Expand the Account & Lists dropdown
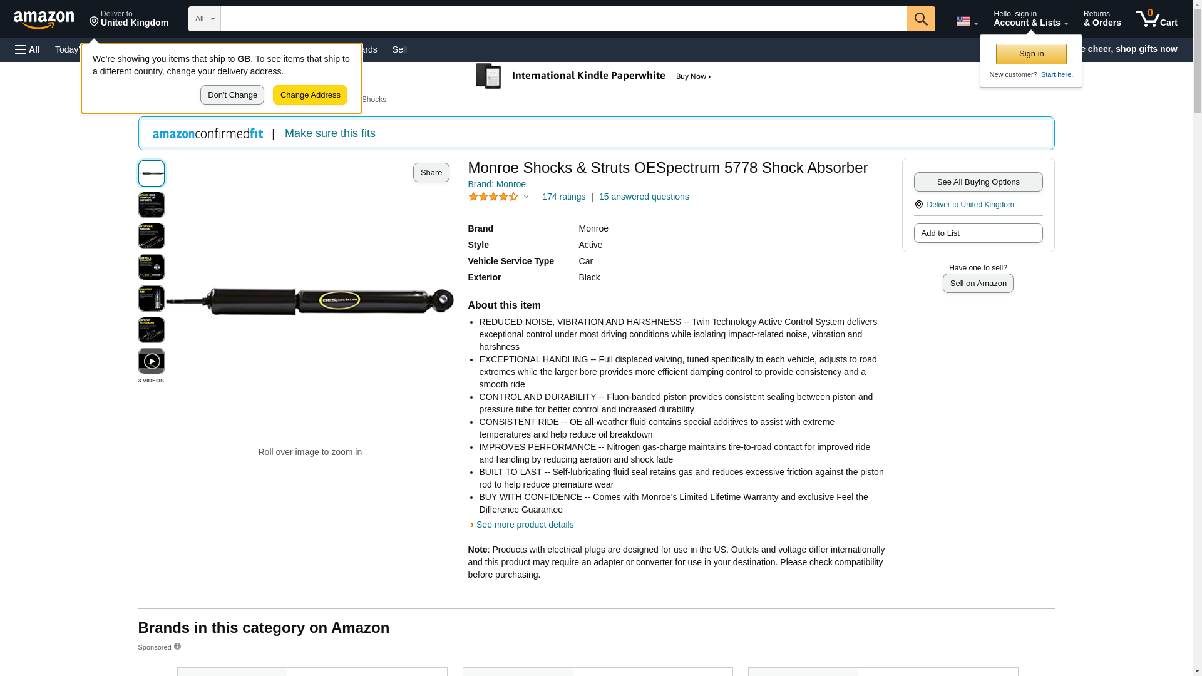The height and width of the screenshot is (676, 1202). coord(1030,19)
